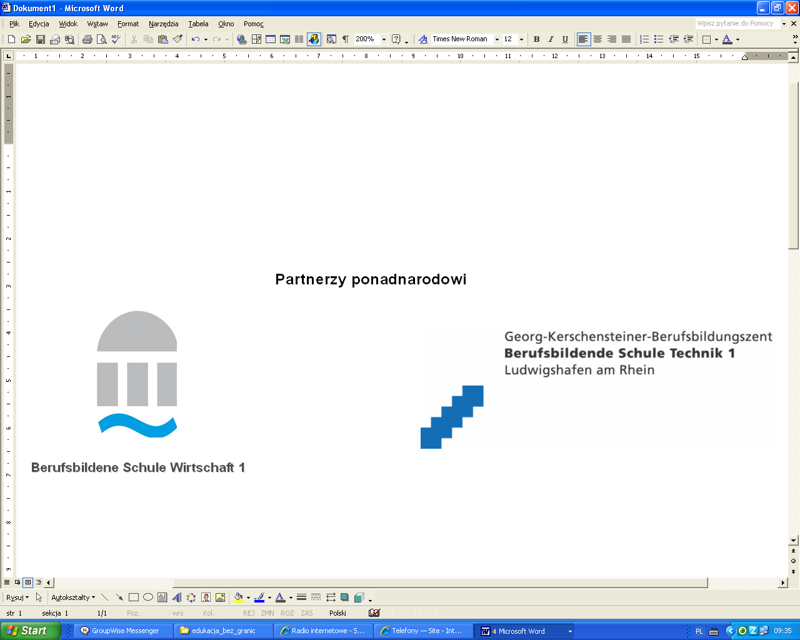Open edukacja_bez_granic taskbar folder
This screenshot has width=800, height=640.
click(x=223, y=631)
